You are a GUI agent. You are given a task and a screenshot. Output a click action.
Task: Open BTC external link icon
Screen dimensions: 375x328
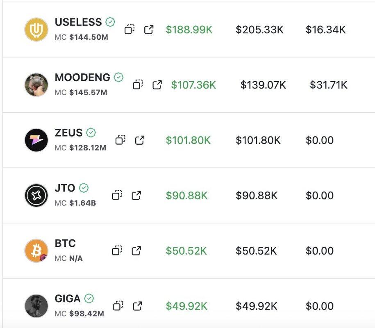tap(136, 251)
